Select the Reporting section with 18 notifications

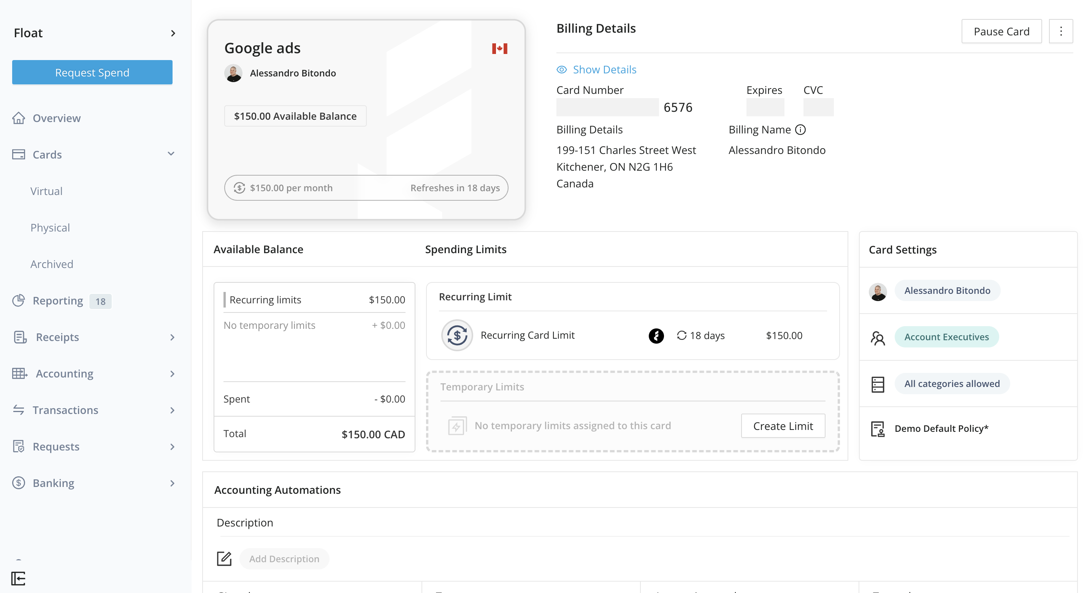coord(59,301)
